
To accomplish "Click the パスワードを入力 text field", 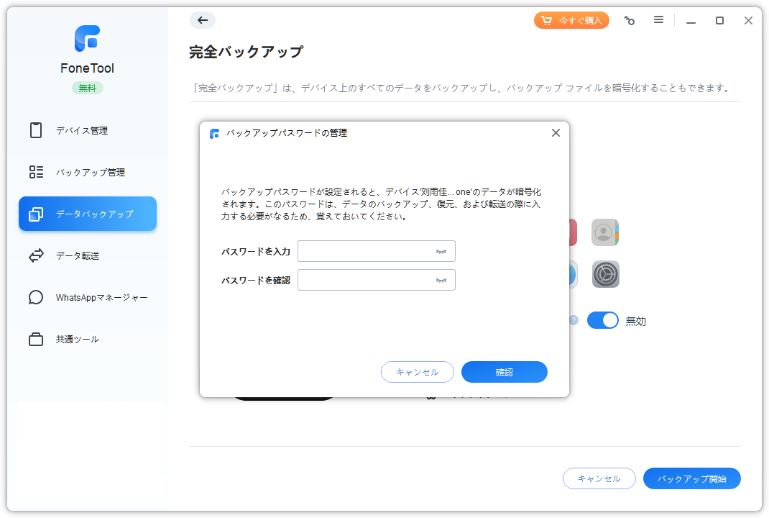I will (x=365, y=251).
